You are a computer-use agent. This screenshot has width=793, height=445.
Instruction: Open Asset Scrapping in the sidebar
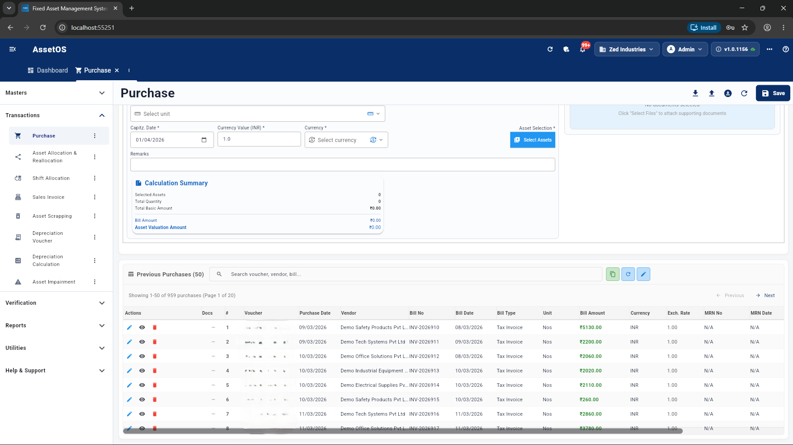click(x=52, y=216)
